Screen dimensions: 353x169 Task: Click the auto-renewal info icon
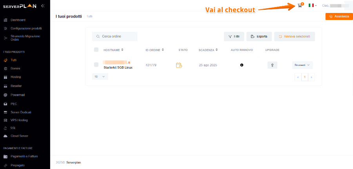coord(242,65)
